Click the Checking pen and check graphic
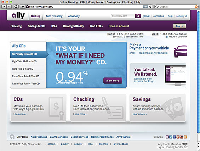Screen dimensions: 200x151 click(112, 108)
